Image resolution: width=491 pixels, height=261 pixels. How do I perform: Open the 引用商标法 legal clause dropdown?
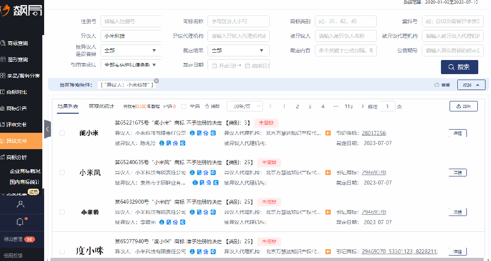tap(131, 65)
